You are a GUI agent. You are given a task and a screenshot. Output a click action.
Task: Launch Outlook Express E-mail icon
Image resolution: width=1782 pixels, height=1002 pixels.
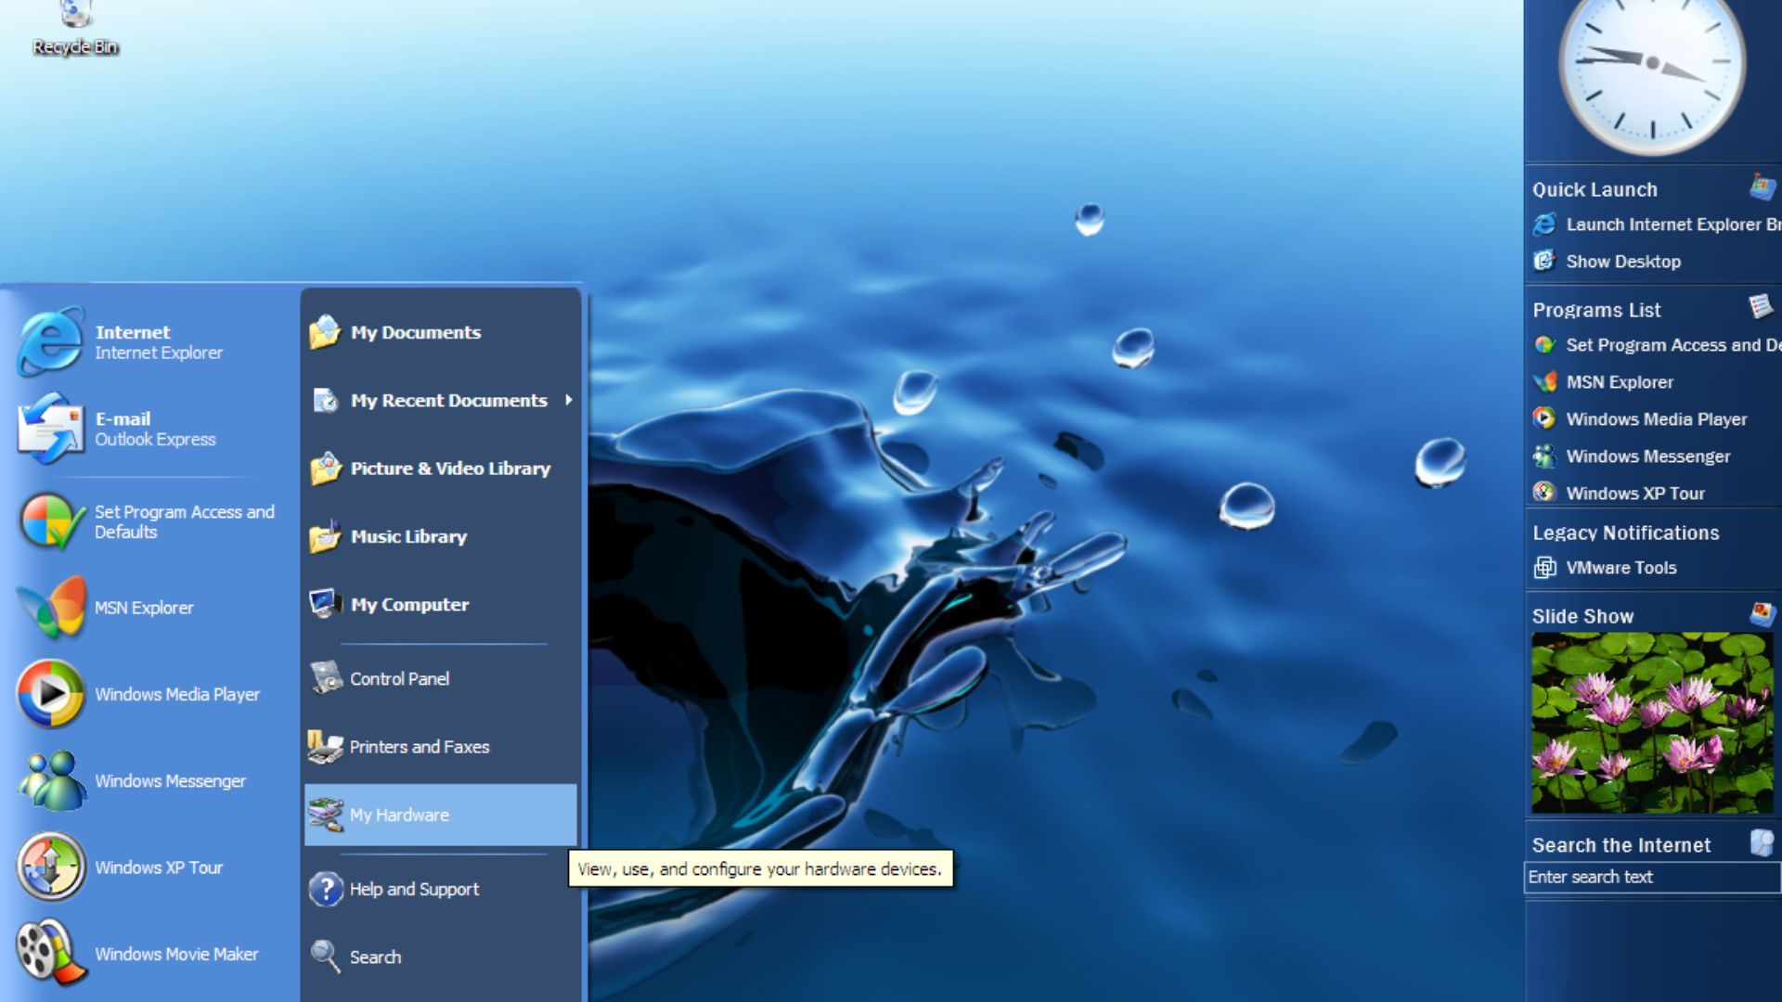(x=50, y=429)
